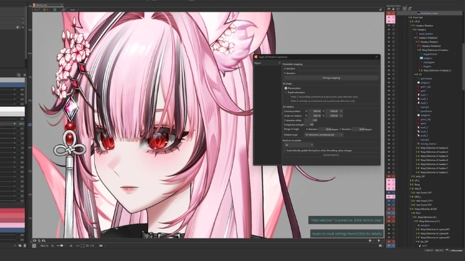
Task: Select the clipbiggem layer
Action: click(429, 63)
